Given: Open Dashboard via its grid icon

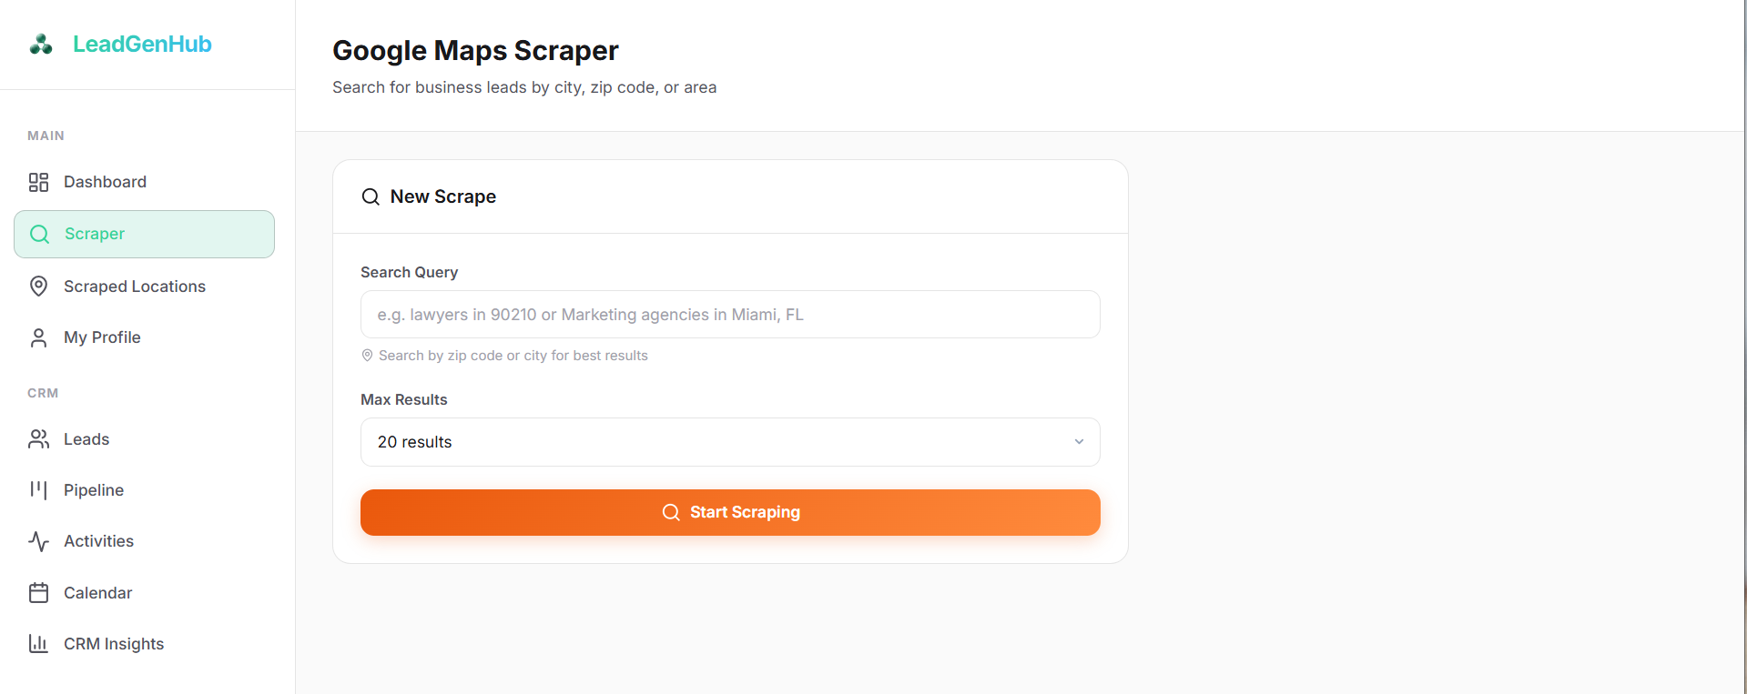Looking at the screenshot, I should coord(38,182).
